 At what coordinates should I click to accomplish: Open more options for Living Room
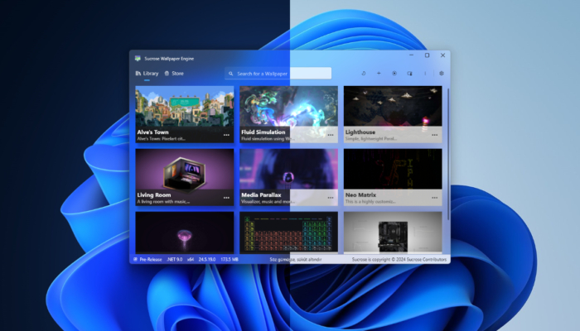tap(226, 198)
